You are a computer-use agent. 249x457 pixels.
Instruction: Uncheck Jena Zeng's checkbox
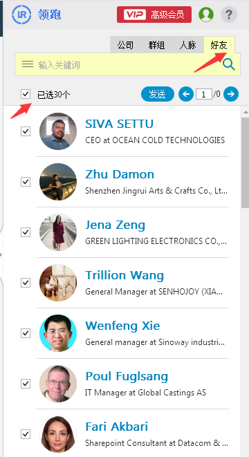26,232
